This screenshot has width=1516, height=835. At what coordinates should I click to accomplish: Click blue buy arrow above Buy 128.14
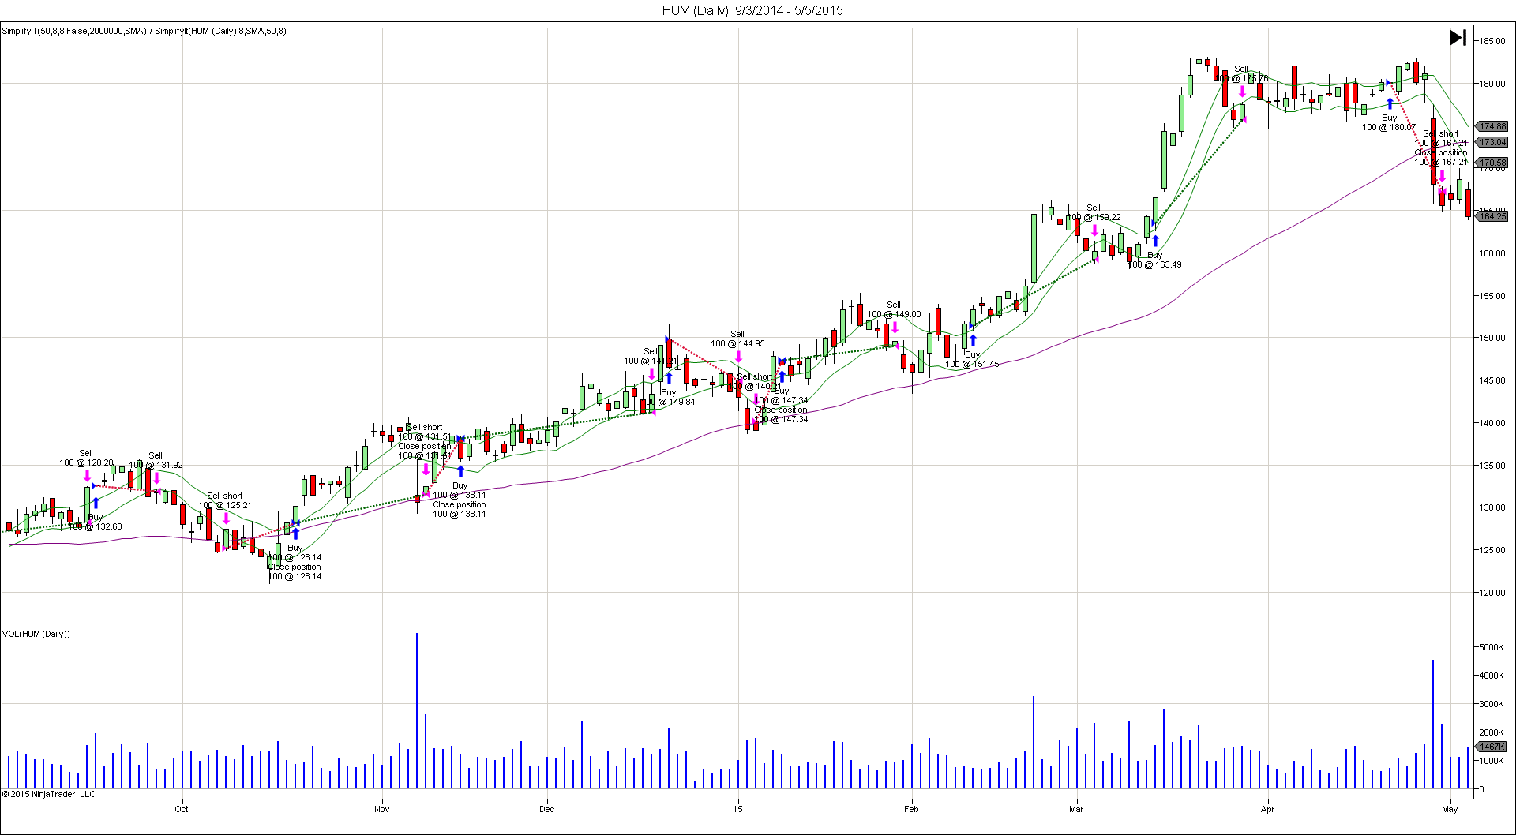coord(296,534)
